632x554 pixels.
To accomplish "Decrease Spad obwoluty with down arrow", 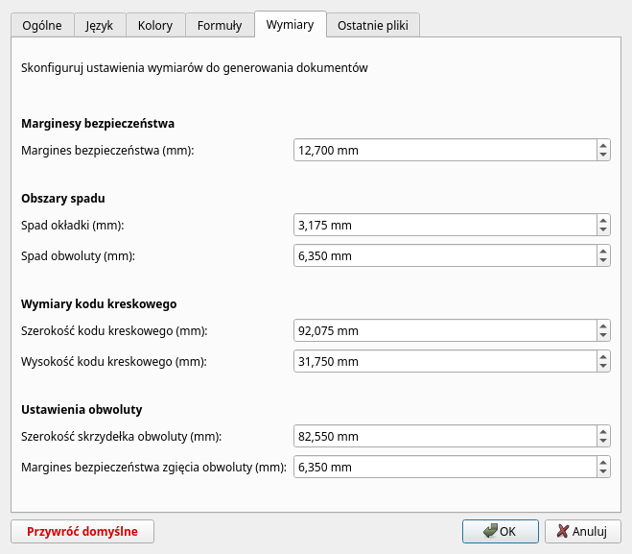I will 602,261.
